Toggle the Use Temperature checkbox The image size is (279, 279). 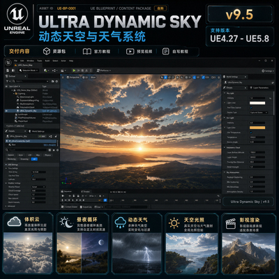(x=251, y=133)
